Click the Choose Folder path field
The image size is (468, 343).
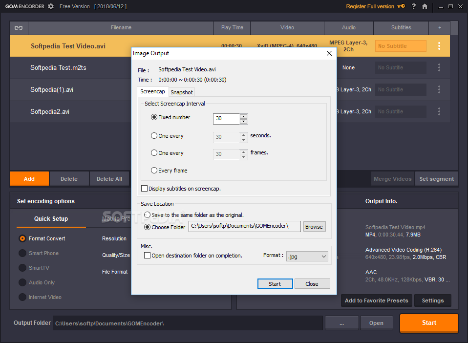pos(244,226)
